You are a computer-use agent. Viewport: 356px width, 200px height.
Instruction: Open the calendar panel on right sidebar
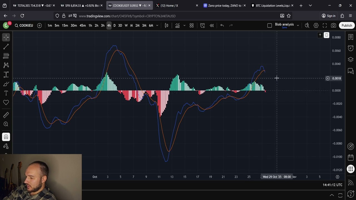[351, 157]
